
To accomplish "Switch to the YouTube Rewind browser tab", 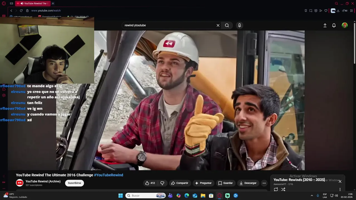I will [x=32, y=3].
